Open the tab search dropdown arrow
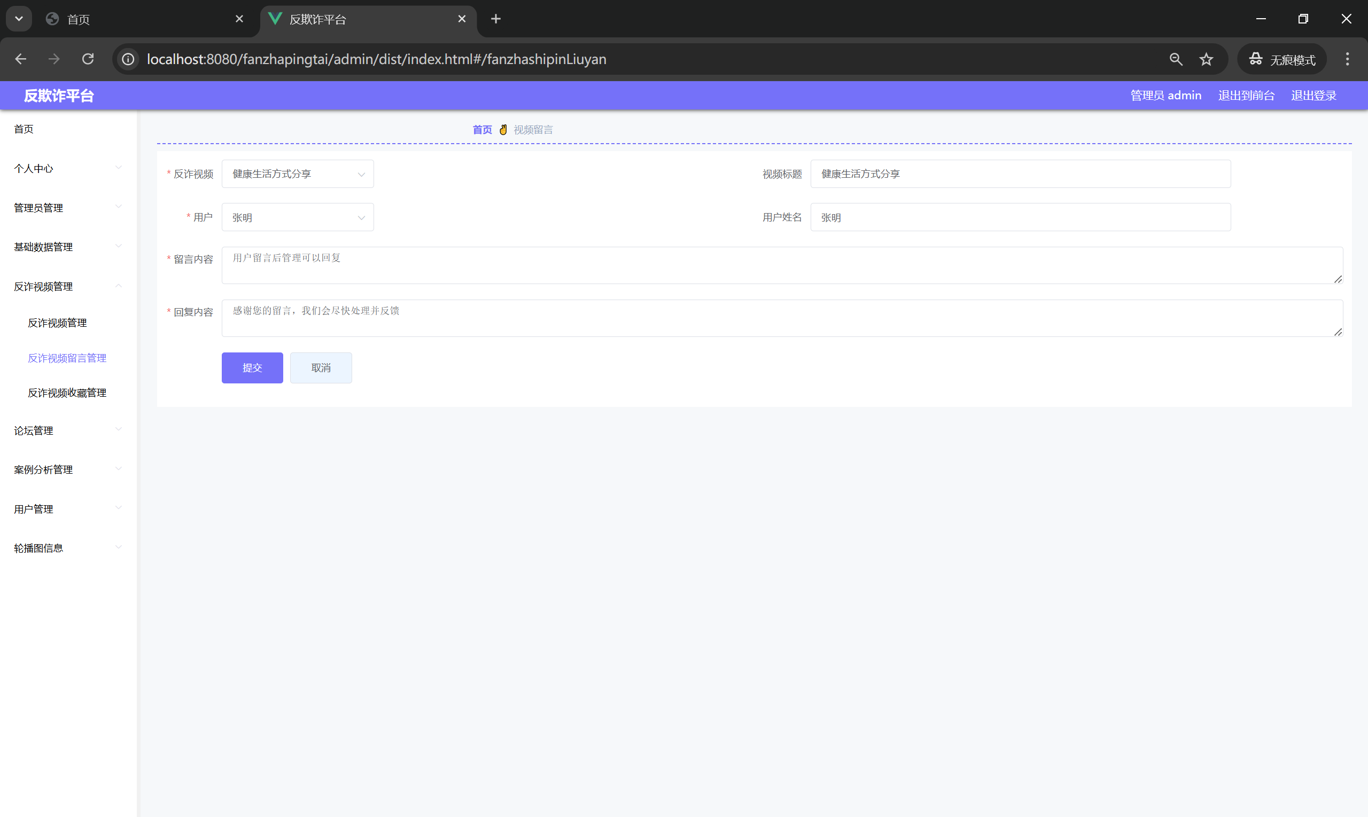The height and width of the screenshot is (817, 1368). (x=19, y=19)
